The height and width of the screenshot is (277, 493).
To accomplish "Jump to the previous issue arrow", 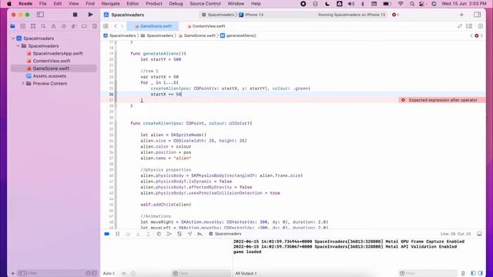I will pos(471,36).
